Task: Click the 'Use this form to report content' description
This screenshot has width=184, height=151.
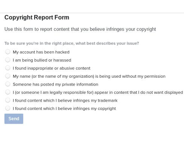Action: click(80, 29)
